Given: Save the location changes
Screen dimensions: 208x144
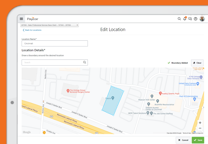Looking at the screenshot, I should coord(198,140).
